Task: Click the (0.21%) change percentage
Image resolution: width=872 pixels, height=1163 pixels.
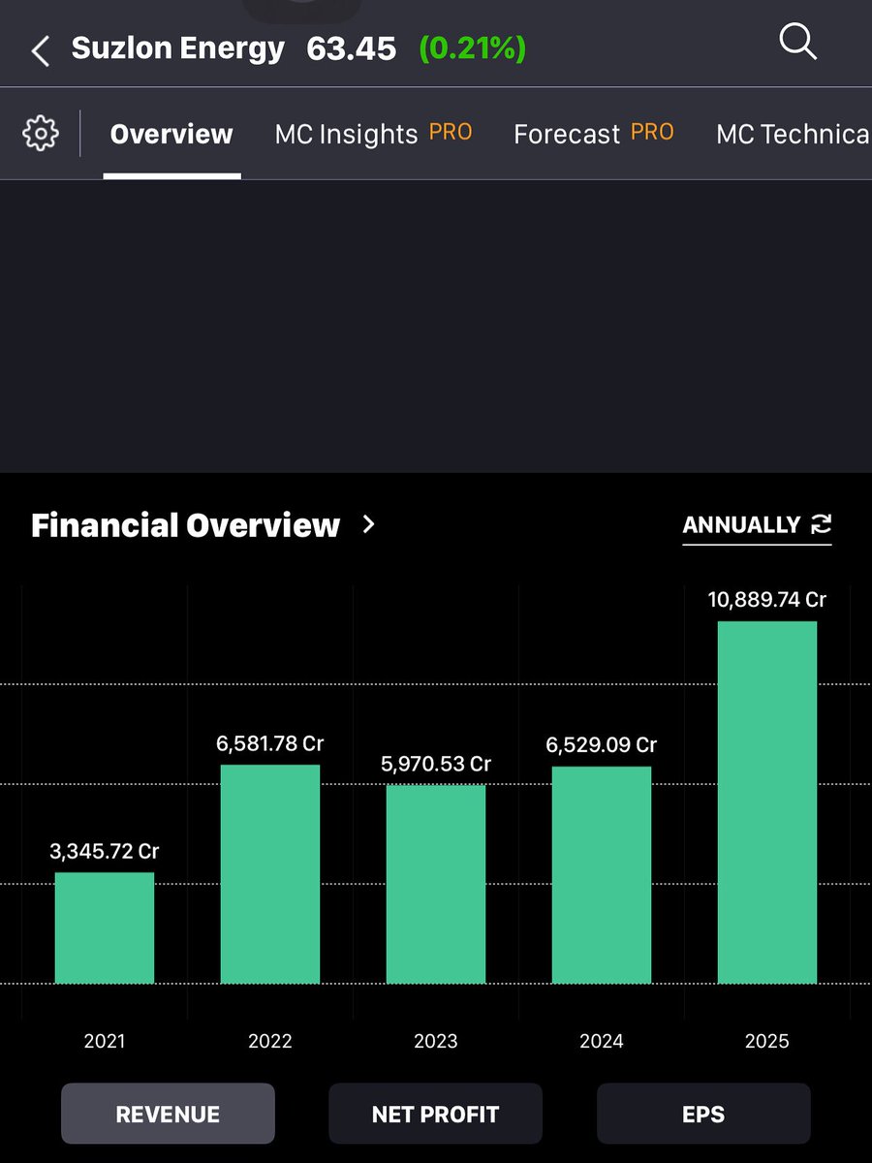Action: coord(473,48)
